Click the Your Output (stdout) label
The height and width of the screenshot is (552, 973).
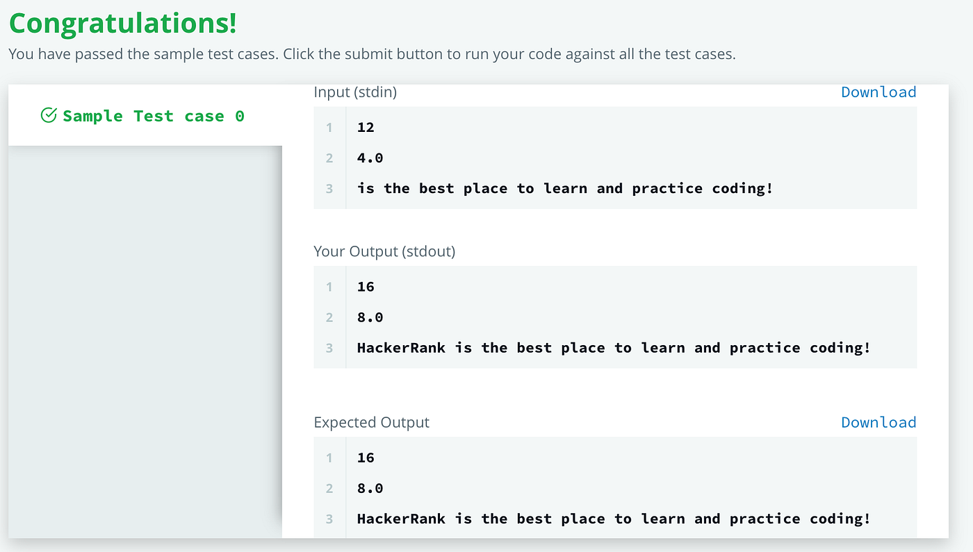384,251
